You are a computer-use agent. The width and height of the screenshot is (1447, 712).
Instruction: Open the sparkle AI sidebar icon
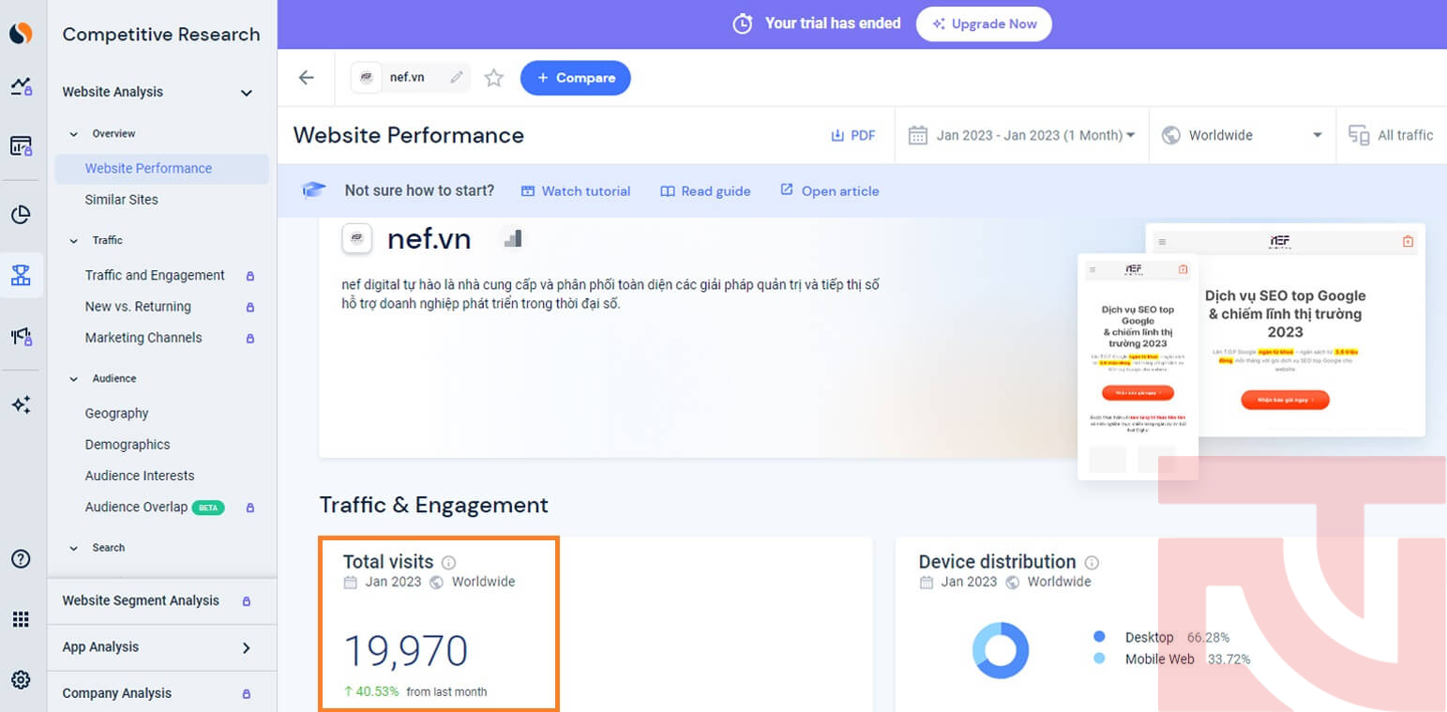point(21,405)
